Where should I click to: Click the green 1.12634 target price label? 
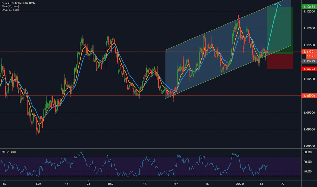click(x=308, y=6)
